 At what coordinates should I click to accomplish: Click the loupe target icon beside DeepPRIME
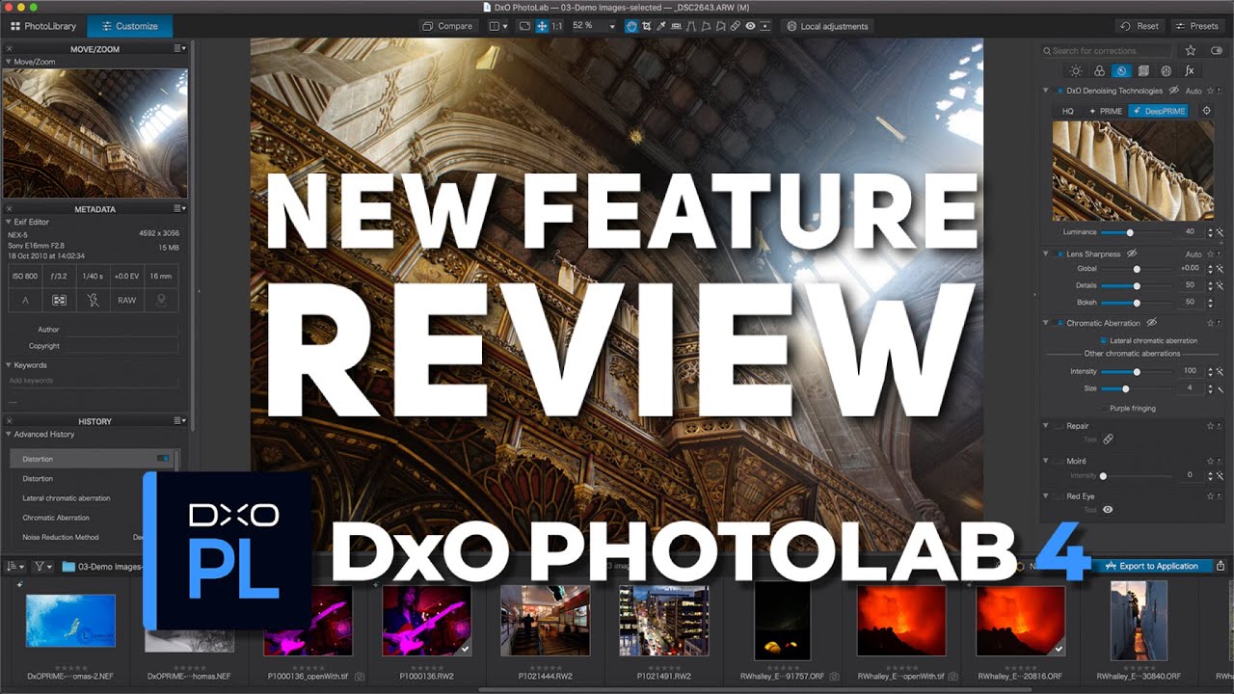click(x=1206, y=111)
